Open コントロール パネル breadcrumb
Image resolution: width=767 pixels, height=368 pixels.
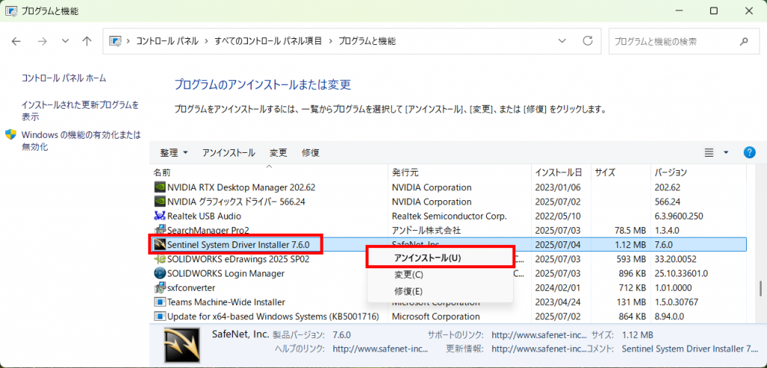(x=167, y=41)
